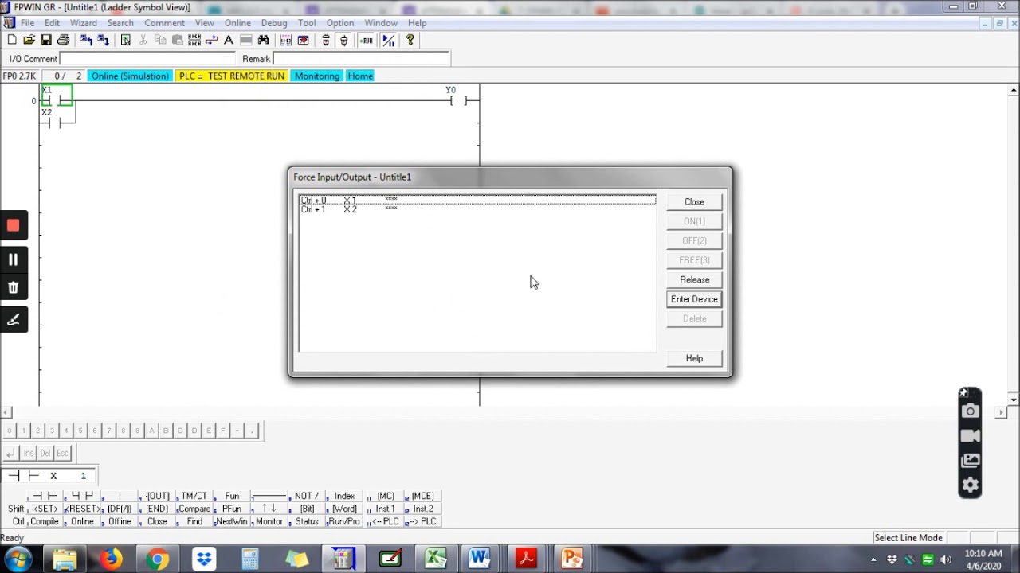
Task: Click the Monitoring status indicator
Action: click(x=317, y=76)
